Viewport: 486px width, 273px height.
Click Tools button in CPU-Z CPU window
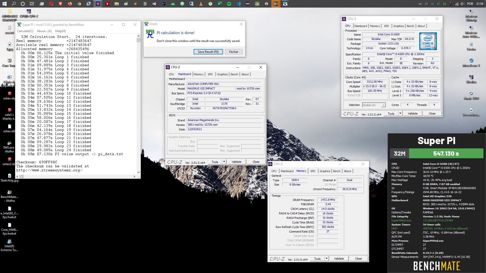point(391,113)
